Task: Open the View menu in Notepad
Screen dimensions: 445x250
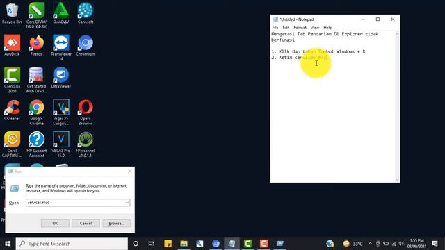Action: coord(315,28)
